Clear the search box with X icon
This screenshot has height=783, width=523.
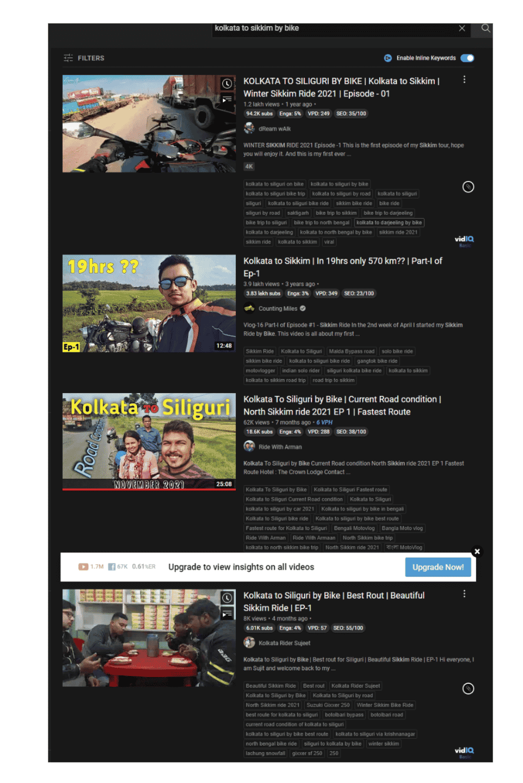(461, 28)
